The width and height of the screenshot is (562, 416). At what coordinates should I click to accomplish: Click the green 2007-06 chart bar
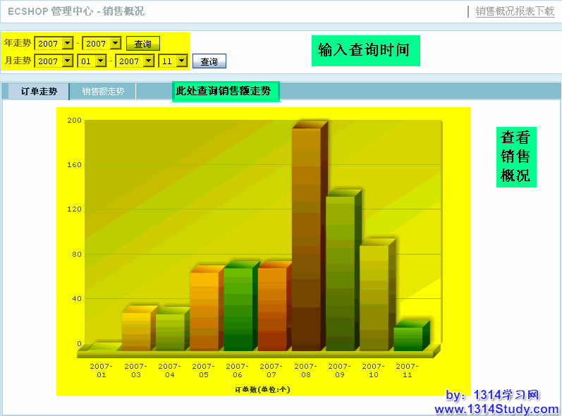coord(238,307)
